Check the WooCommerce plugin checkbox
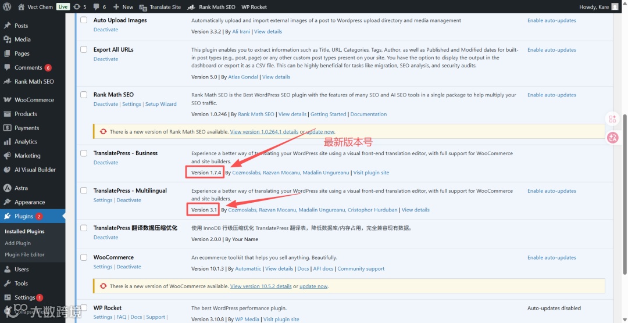 (84, 257)
